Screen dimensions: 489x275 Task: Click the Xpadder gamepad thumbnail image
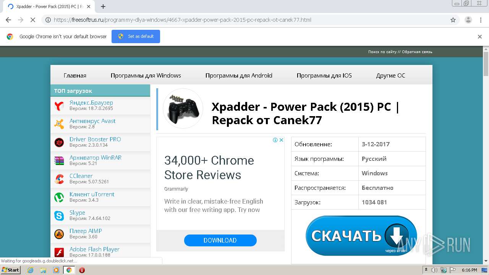pyautogui.click(x=183, y=108)
